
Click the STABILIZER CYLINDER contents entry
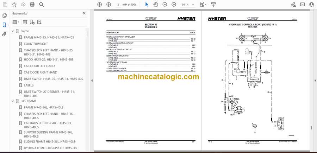click(x=151, y=69)
